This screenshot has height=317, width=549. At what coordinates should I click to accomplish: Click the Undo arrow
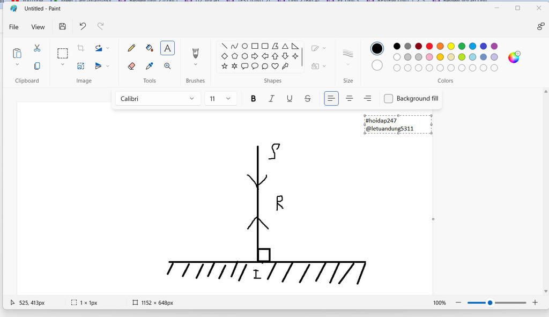83,26
